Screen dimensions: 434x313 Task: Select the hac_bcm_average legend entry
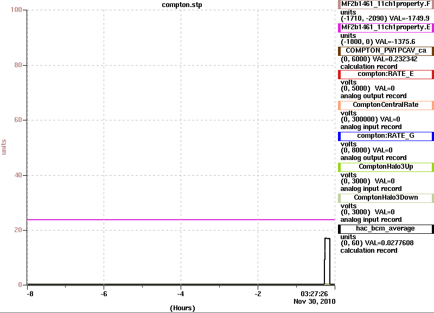click(386, 228)
